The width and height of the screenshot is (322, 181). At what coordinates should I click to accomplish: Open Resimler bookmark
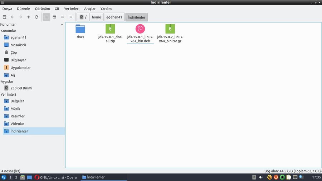click(34, 116)
